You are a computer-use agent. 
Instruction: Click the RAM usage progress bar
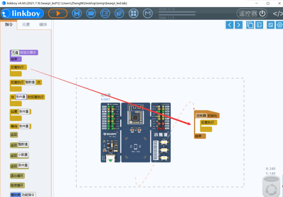[177, 15]
